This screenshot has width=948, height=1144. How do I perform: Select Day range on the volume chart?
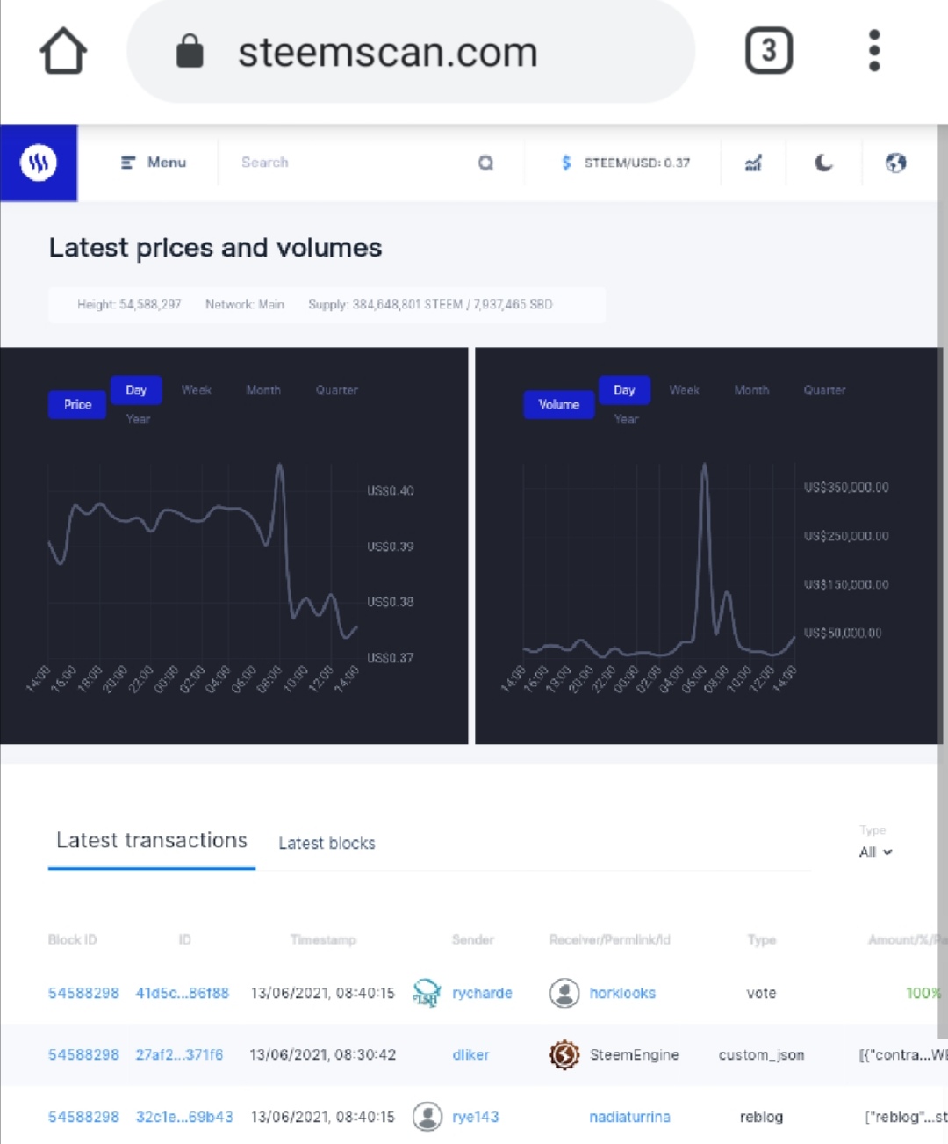click(x=624, y=390)
